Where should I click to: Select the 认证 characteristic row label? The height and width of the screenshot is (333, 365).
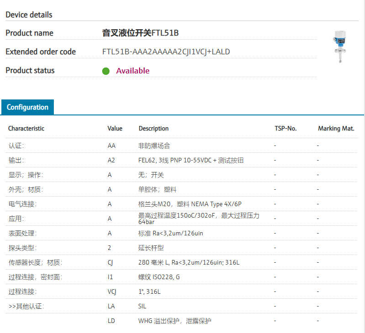pyautogui.click(x=16, y=146)
